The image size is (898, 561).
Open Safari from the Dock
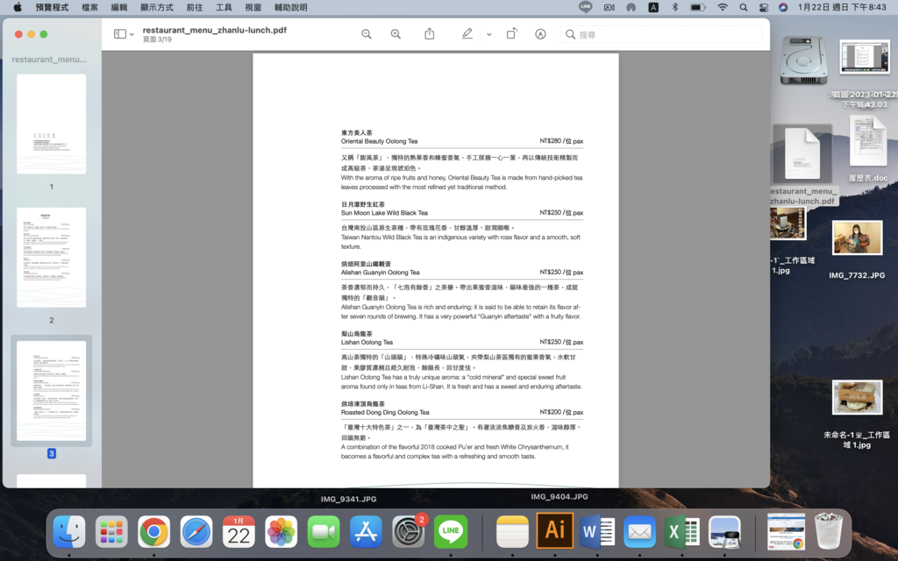196,531
